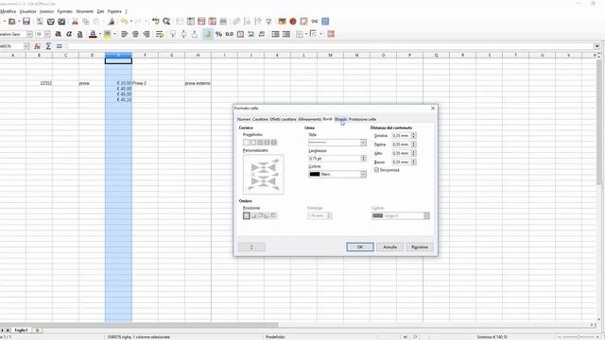The height and width of the screenshot is (340, 605).
Task: Switch to the Carattere tab
Action: coord(260,119)
